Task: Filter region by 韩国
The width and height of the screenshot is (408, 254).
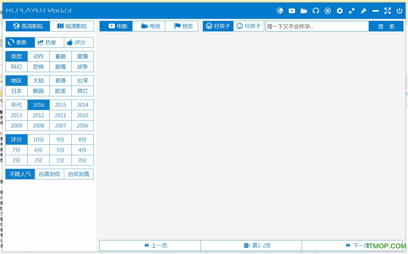Action: tap(38, 91)
